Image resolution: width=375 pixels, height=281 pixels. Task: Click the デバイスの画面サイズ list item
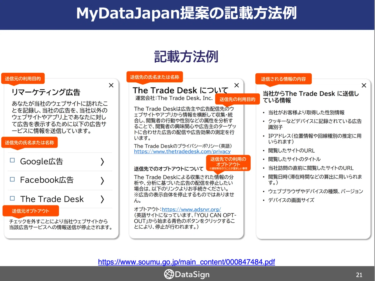[291, 200]
